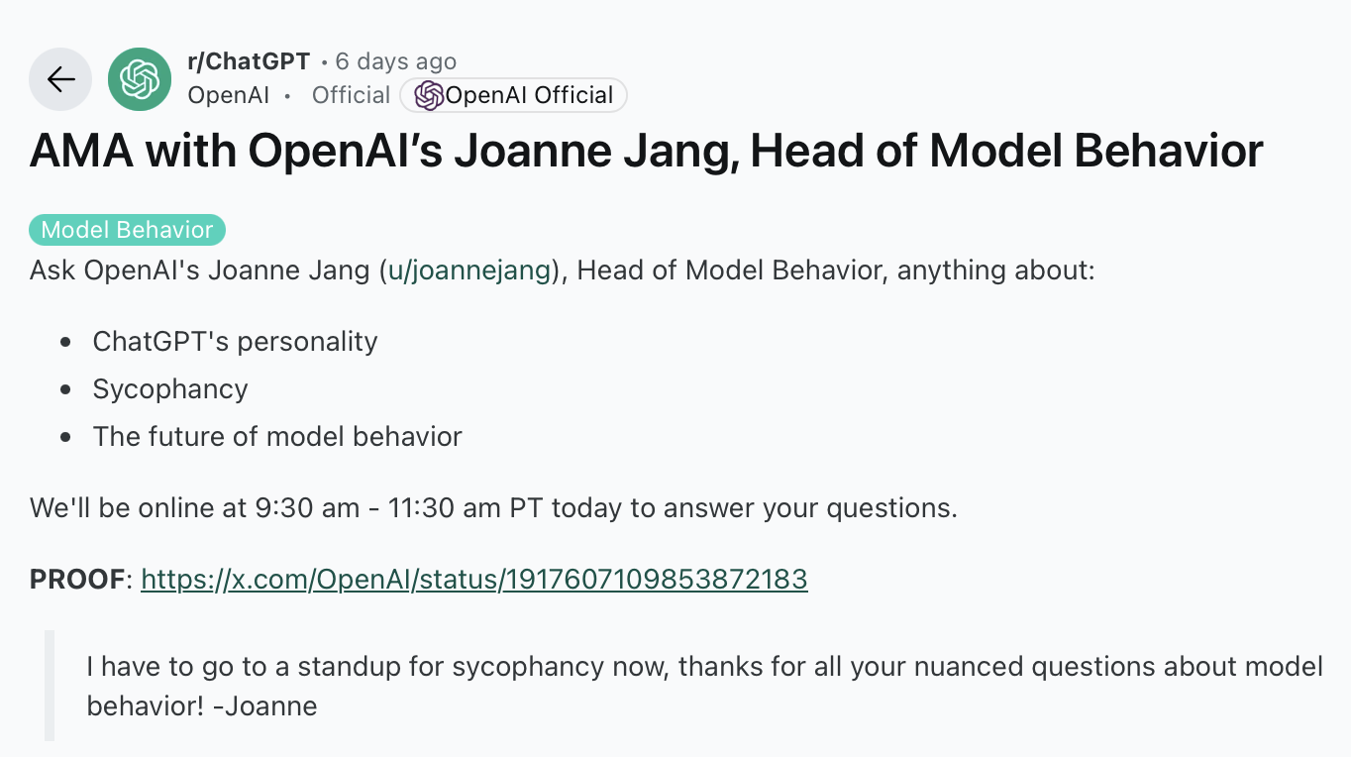This screenshot has width=1351, height=757.
Task: Select the 'OpenAI Official' flair text
Action: pos(529,95)
